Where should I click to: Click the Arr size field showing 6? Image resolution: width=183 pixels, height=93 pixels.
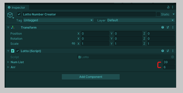coord(169,67)
